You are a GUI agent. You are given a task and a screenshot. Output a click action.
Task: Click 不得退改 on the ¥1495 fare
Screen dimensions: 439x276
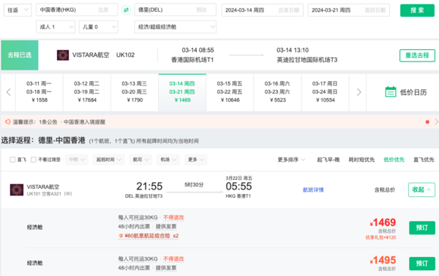(x=173, y=259)
